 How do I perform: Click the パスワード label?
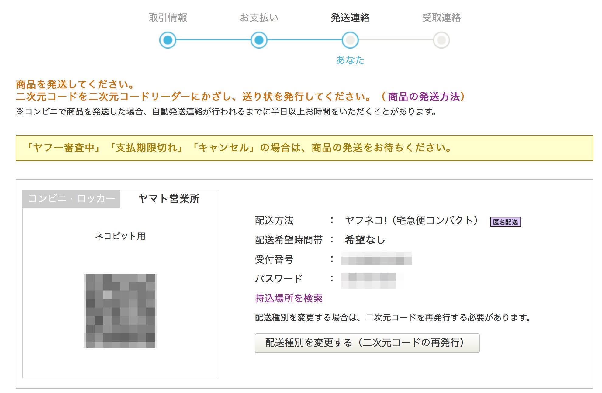click(279, 279)
